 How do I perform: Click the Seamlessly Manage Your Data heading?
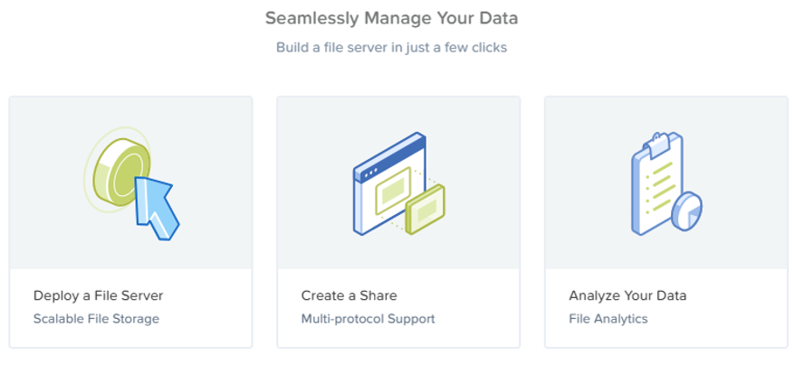(391, 19)
